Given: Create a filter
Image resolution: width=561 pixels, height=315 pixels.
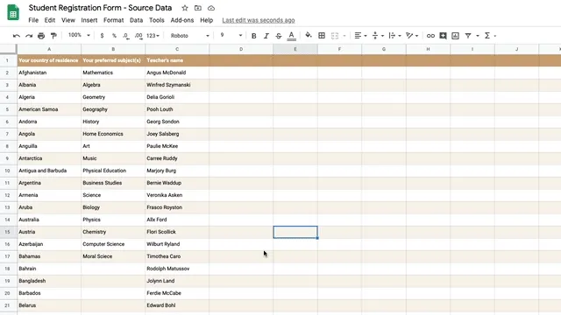Looking at the screenshot, I should tap(468, 36).
